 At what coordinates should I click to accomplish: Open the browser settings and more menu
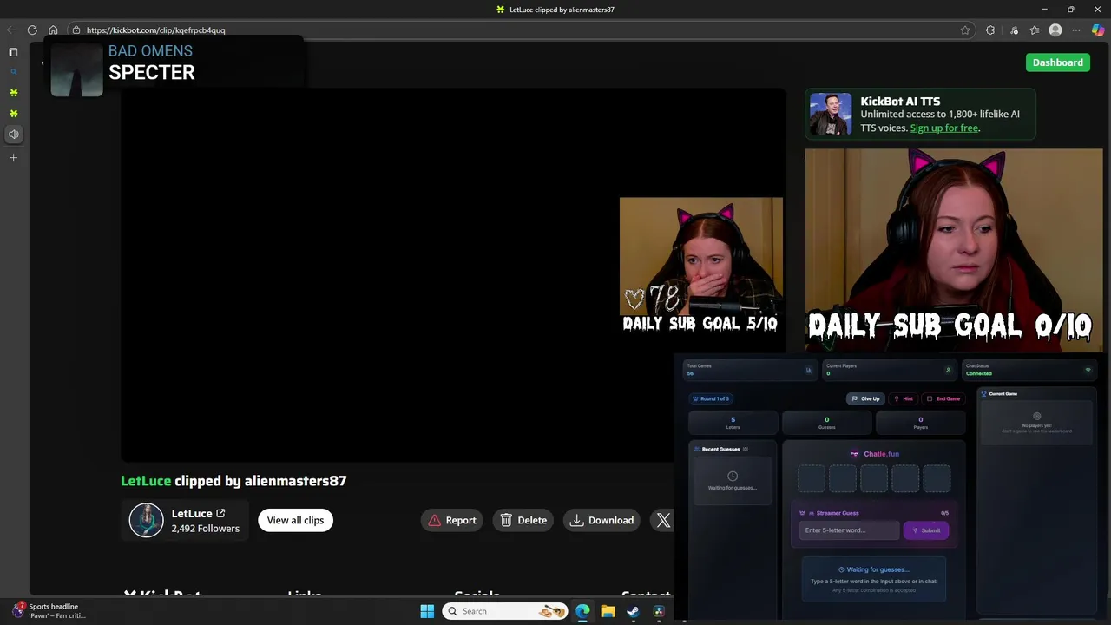(1076, 30)
